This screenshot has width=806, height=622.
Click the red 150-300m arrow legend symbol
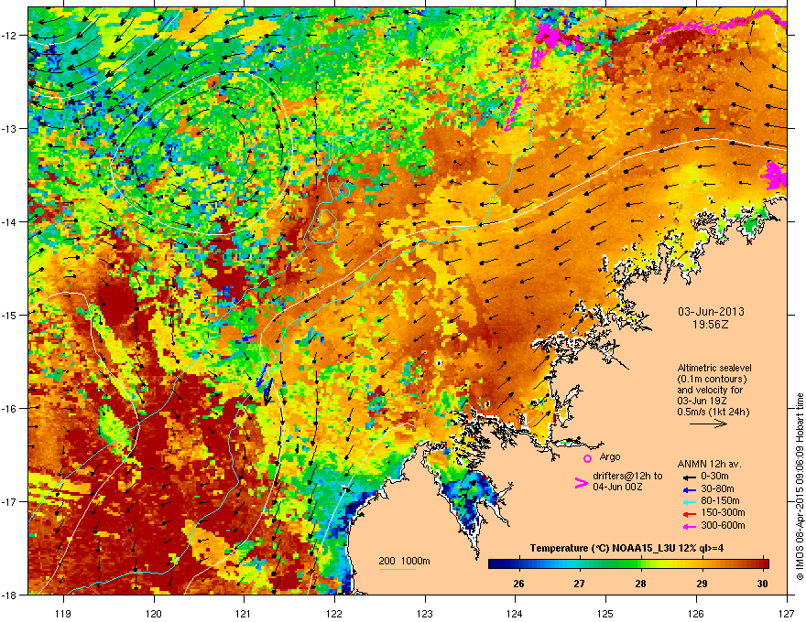point(688,514)
